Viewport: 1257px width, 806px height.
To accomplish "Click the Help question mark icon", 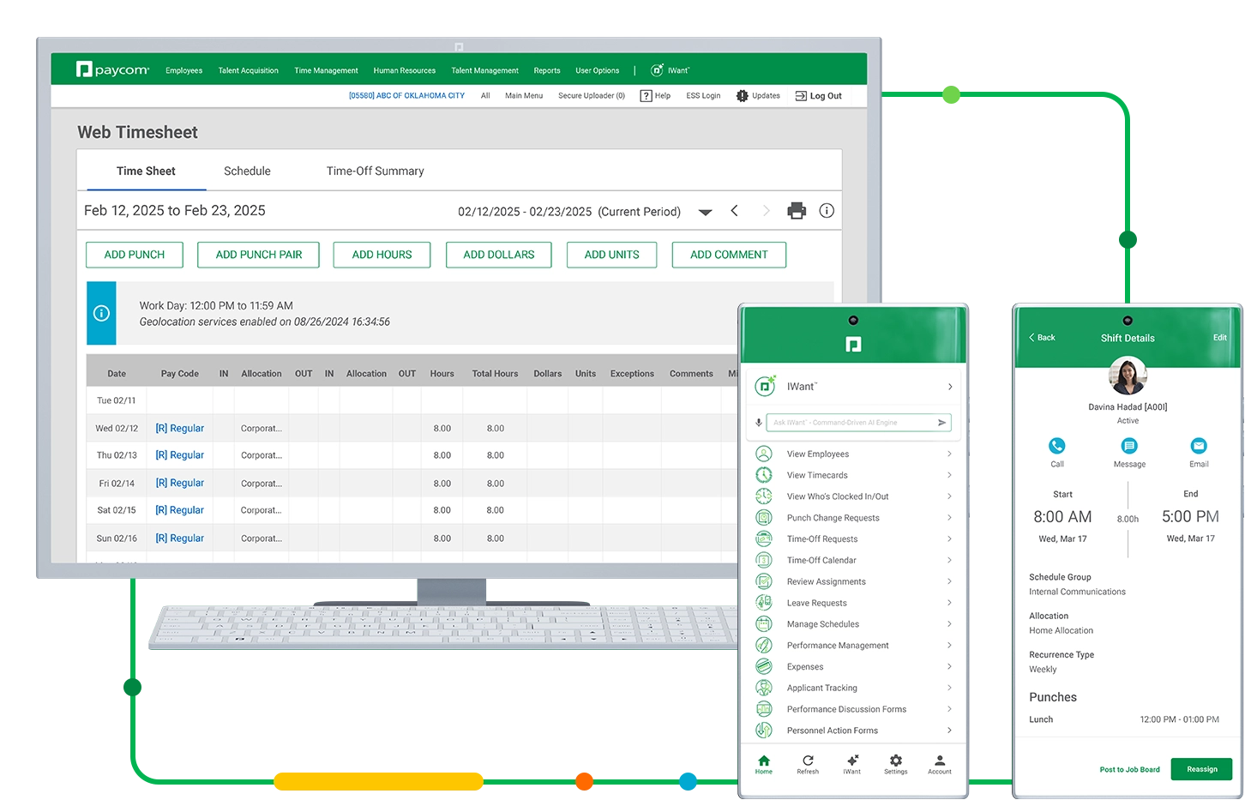I will tap(646, 96).
